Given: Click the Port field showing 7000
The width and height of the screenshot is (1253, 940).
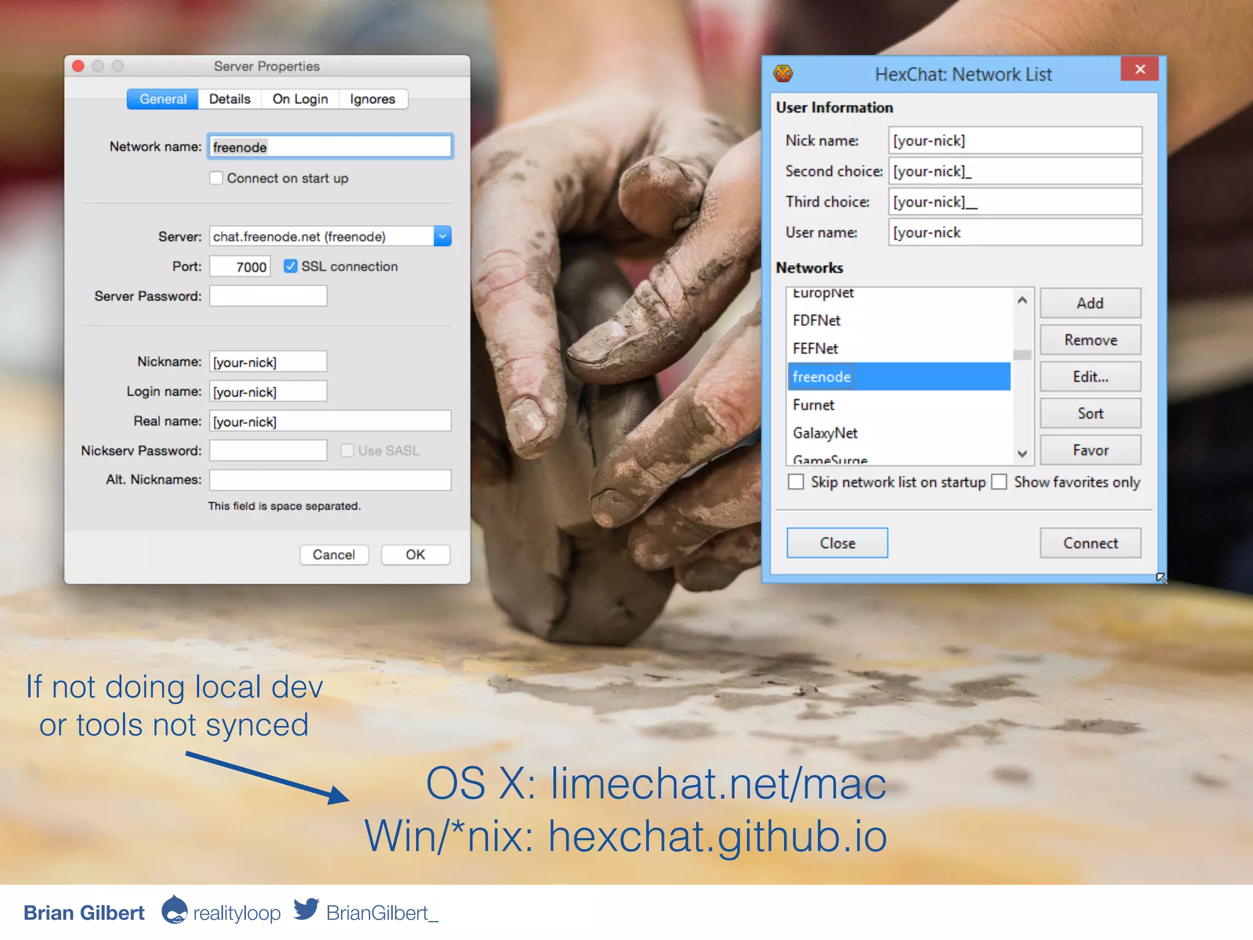Looking at the screenshot, I should (240, 267).
